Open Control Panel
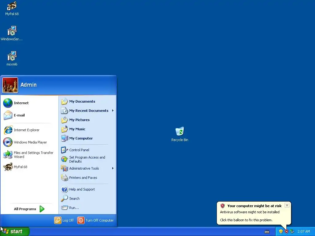 (x=88, y=150)
